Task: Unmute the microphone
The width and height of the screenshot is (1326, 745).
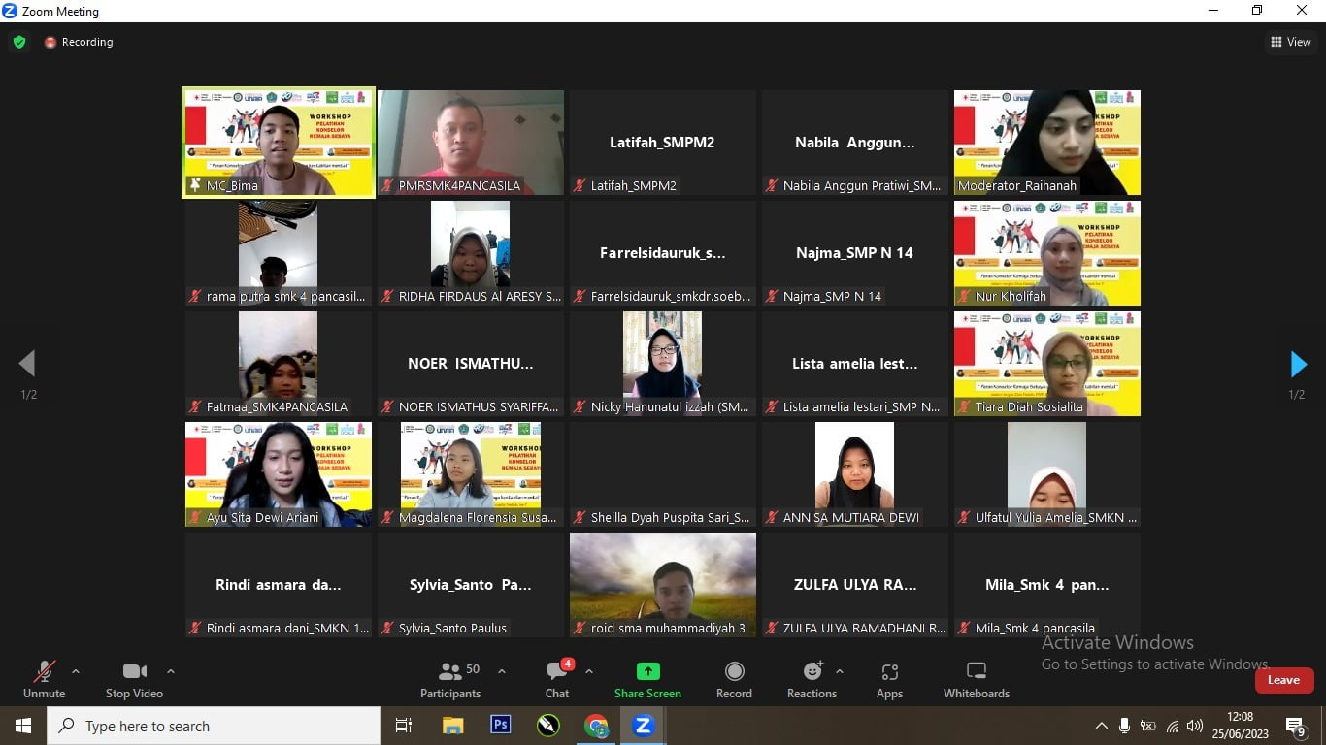Action: point(44,680)
